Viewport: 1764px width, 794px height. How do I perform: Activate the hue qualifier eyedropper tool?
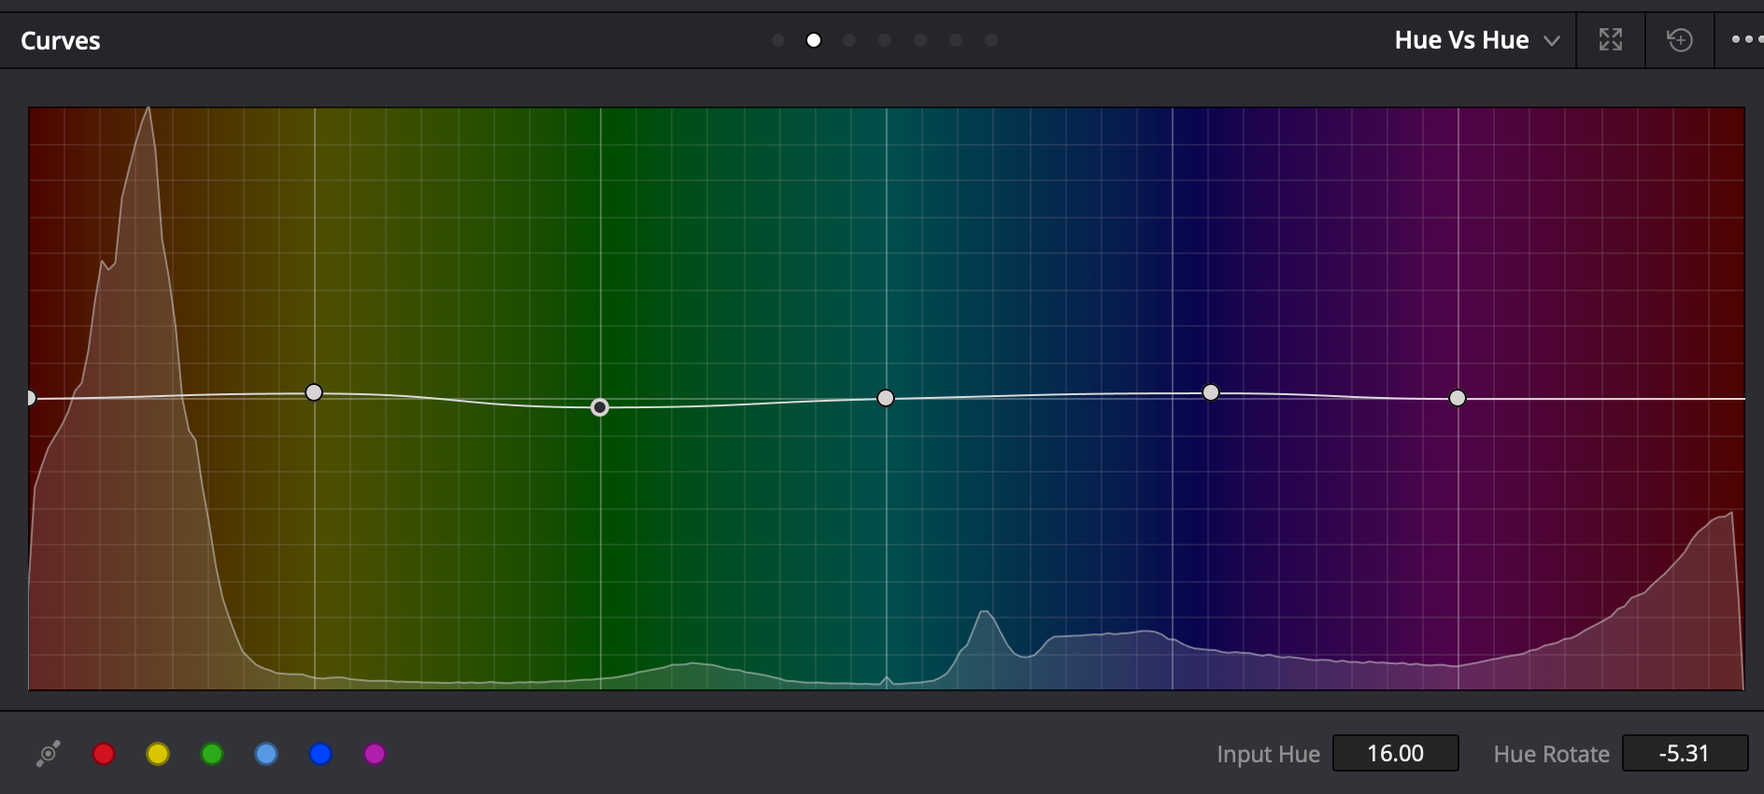click(x=49, y=754)
